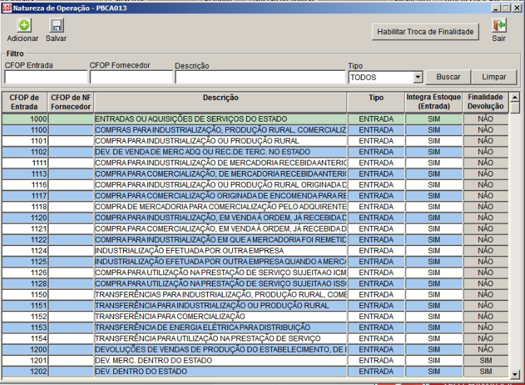Select CFOP cell 1116
525x385 pixels.
tap(25, 185)
